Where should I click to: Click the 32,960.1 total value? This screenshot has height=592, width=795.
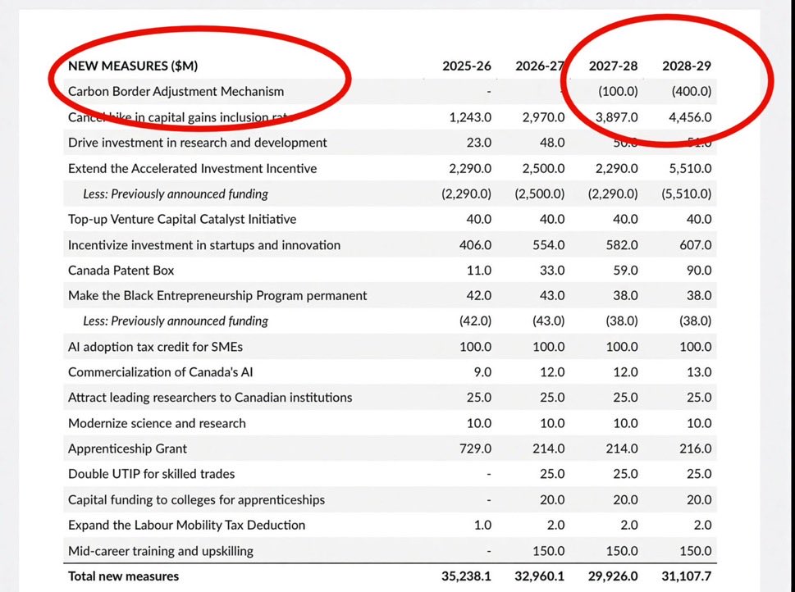[x=540, y=576]
